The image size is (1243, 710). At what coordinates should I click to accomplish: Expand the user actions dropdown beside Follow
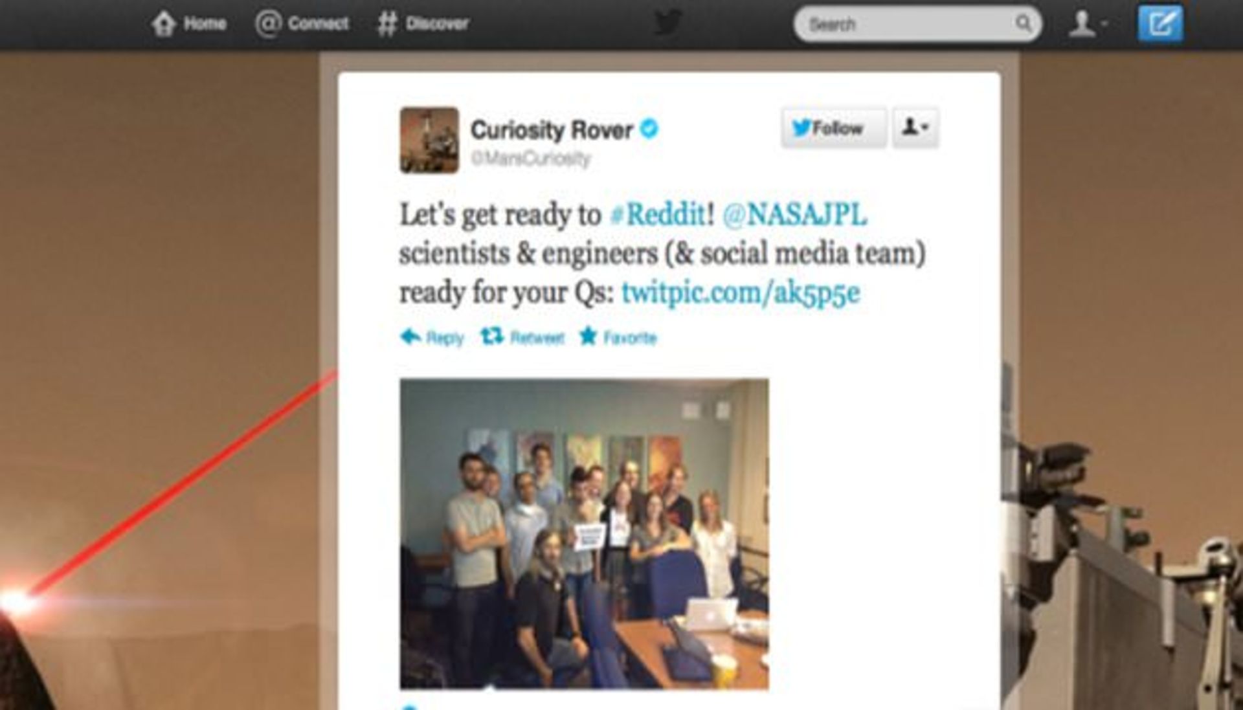pos(915,128)
